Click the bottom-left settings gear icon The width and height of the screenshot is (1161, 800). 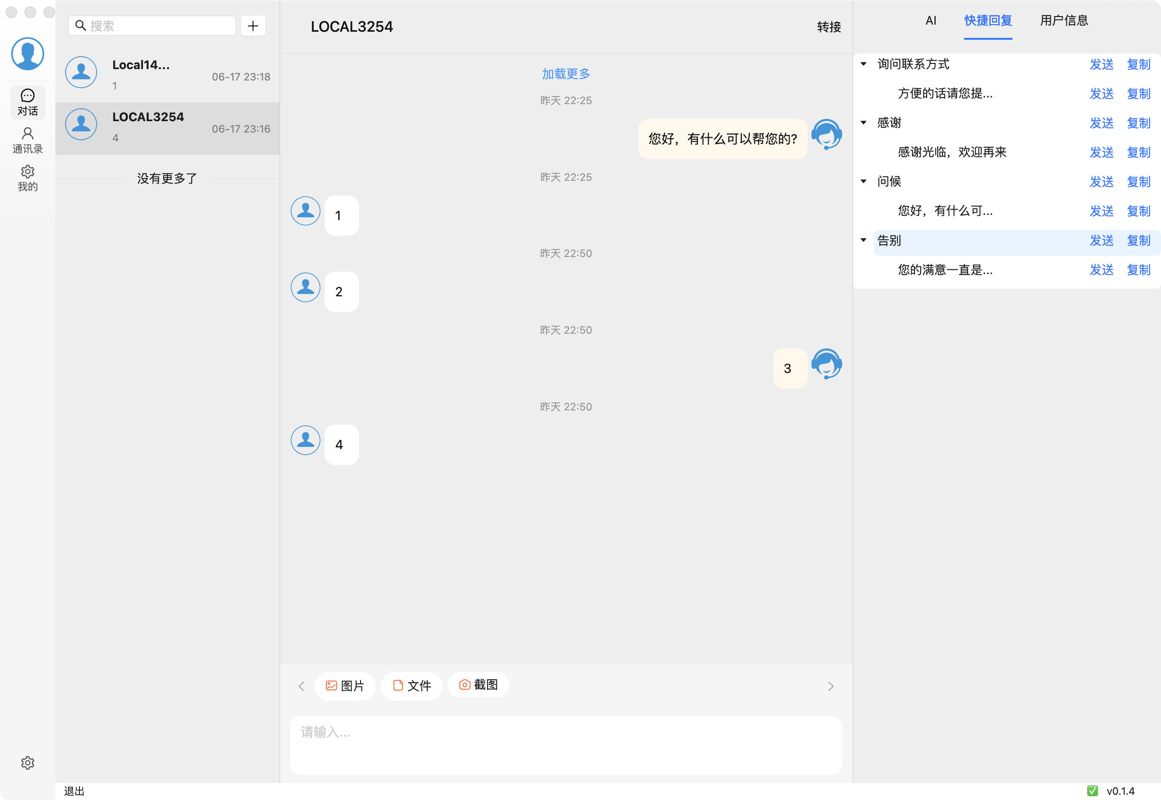(x=27, y=763)
